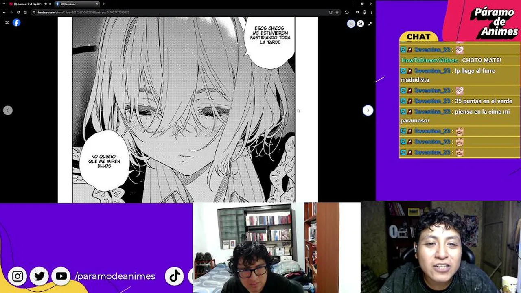Click the HowToDirectvVideos username in chat

[429, 60]
